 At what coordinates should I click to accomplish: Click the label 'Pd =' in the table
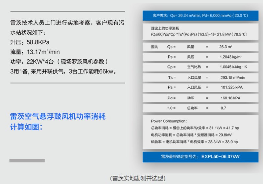coord(172,98)
